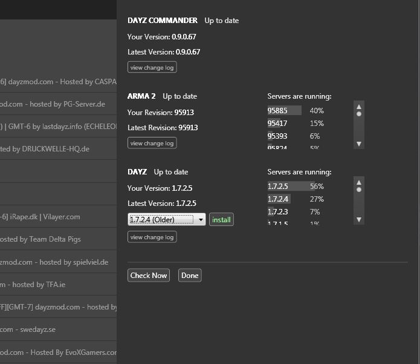Click the 40% usage value for 95885
Image resolution: width=420 pixels, height=364 pixels.
coord(317,111)
